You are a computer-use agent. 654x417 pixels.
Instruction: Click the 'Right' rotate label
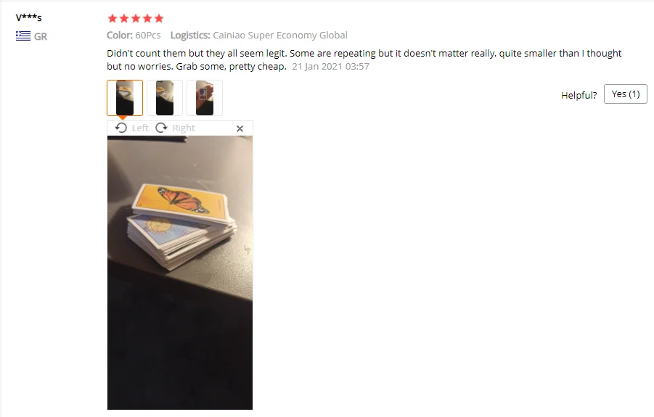184,128
